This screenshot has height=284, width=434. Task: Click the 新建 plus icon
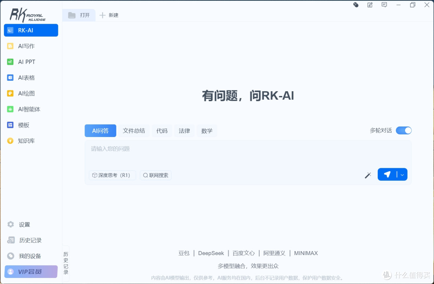102,15
